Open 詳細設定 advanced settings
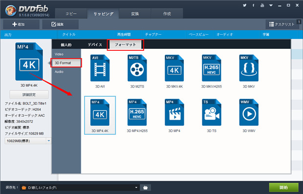303x194 pixels. point(29,95)
